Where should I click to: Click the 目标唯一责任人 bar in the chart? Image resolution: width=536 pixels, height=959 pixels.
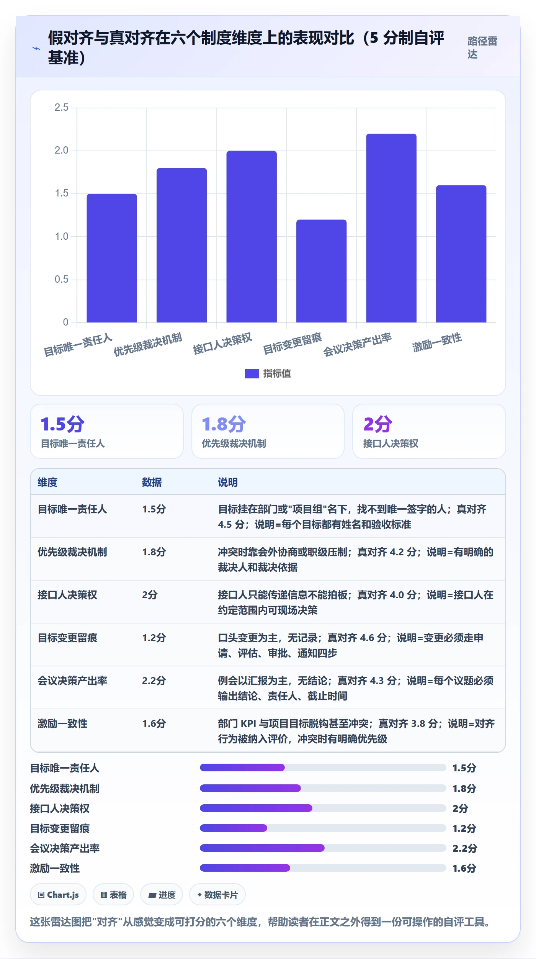click(112, 258)
